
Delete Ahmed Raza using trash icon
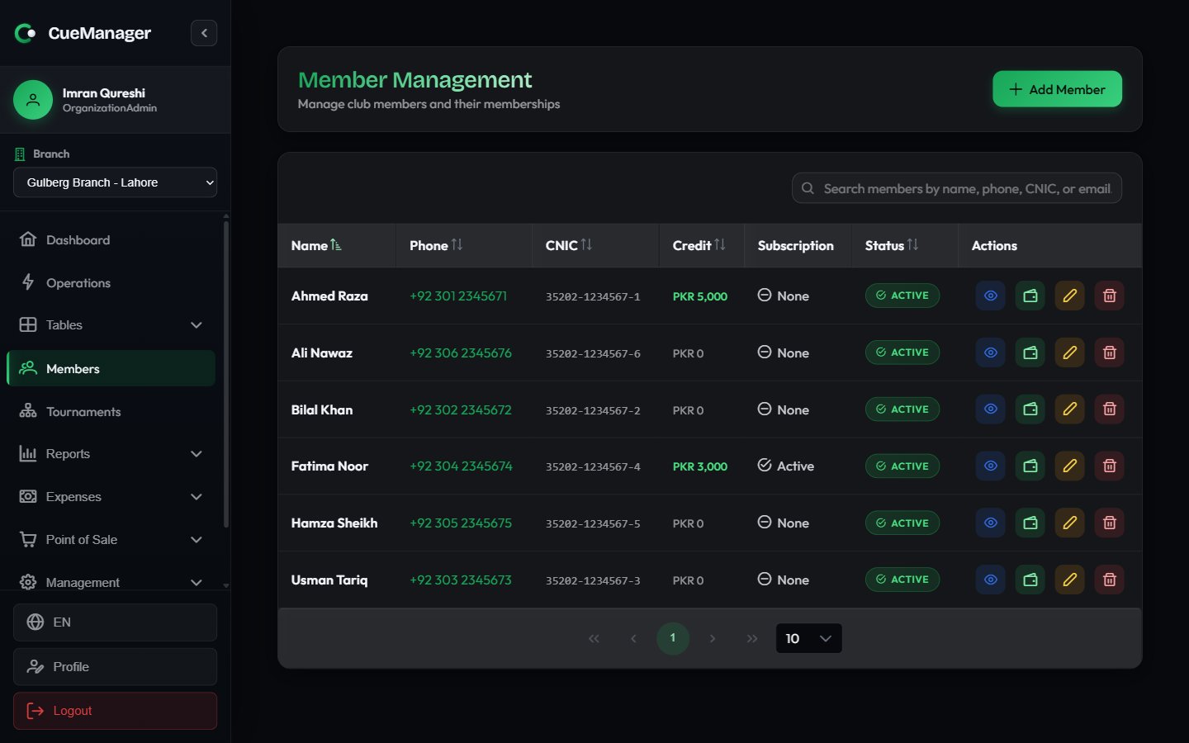(1109, 296)
